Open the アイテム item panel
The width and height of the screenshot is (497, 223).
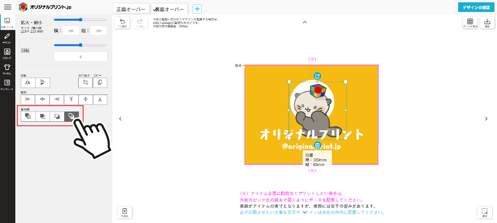(x=7, y=69)
